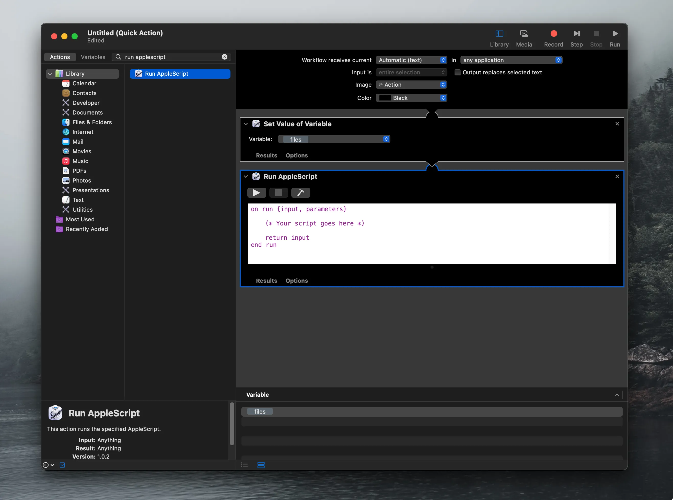Switch to list view at the bottom
Viewport: 673px width, 500px height.
pyautogui.click(x=244, y=465)
